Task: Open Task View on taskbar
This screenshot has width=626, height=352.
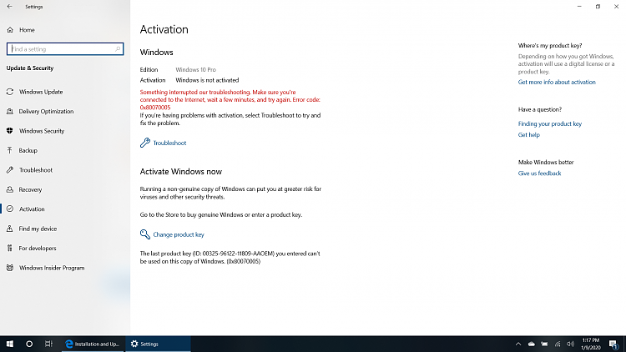Action: point(48,344)
